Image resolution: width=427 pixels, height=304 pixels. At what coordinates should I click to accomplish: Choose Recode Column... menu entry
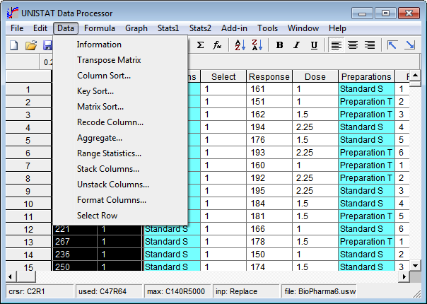120,122
